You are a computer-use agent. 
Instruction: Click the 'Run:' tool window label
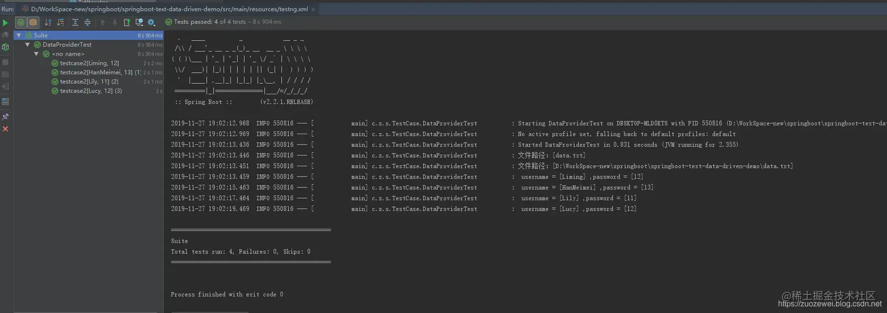point(7,9)
